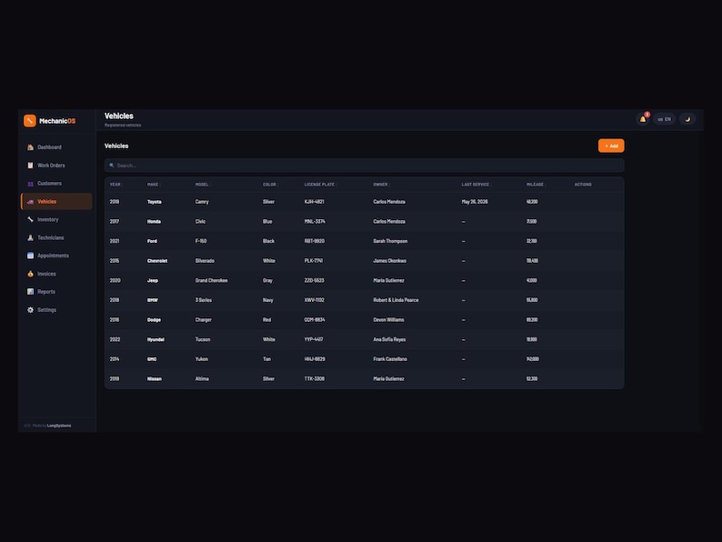Image resolution: width=722 pixels, height=542 pixels.
Task: Click license plate TTK-3308
Action: pos(315,379)
